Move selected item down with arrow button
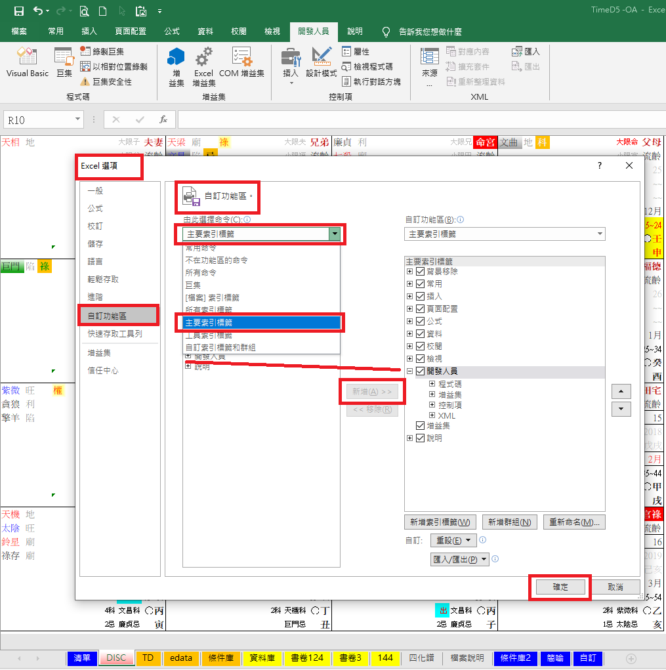 621,409
